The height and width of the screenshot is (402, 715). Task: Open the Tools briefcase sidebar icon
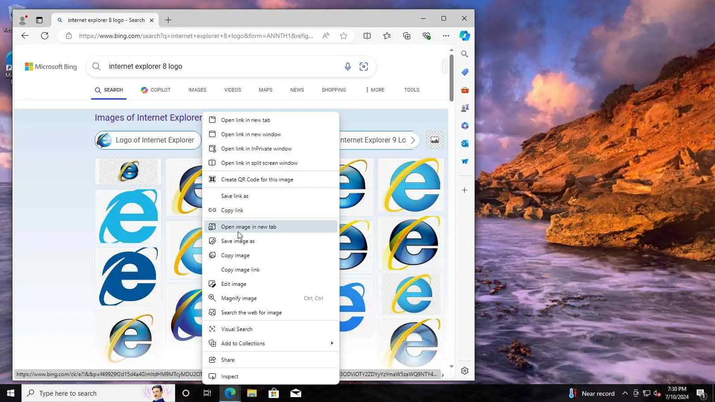pyautogui.click(x=465, y=90)
